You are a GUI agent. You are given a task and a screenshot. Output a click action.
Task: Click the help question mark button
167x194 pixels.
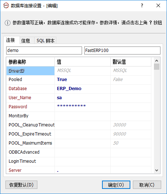click(x=142, y=5)
